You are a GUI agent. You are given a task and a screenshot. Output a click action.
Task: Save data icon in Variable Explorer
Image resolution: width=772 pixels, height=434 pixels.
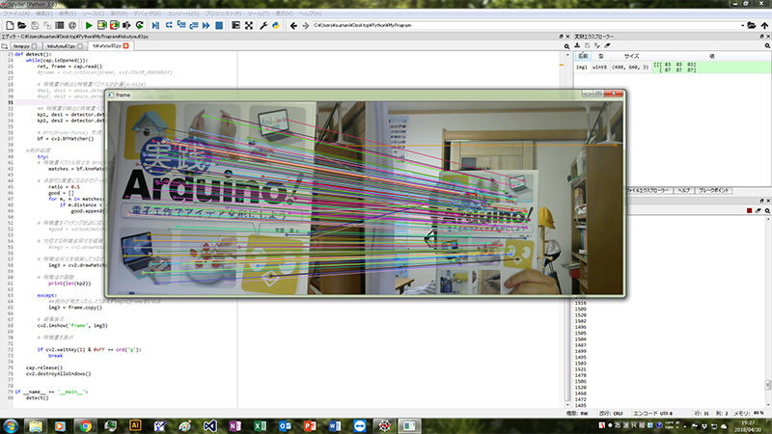(x=588, y=45)
